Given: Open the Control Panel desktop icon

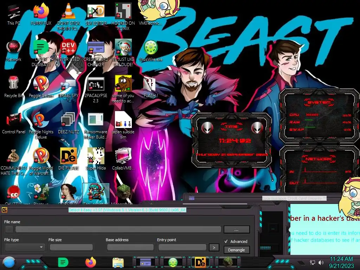Looking at the screenshot, I should [14, 123].
